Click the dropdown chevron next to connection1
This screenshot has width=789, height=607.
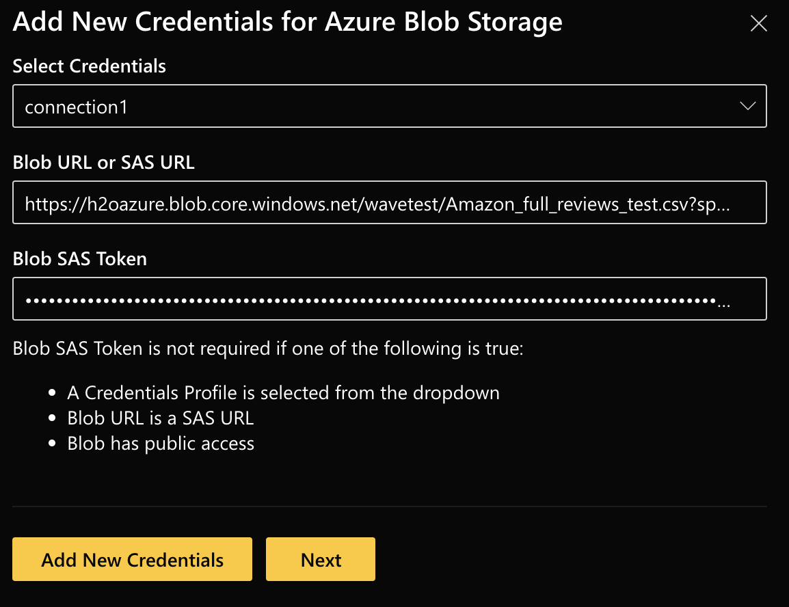pyautogui.click(x=748, y=105)
